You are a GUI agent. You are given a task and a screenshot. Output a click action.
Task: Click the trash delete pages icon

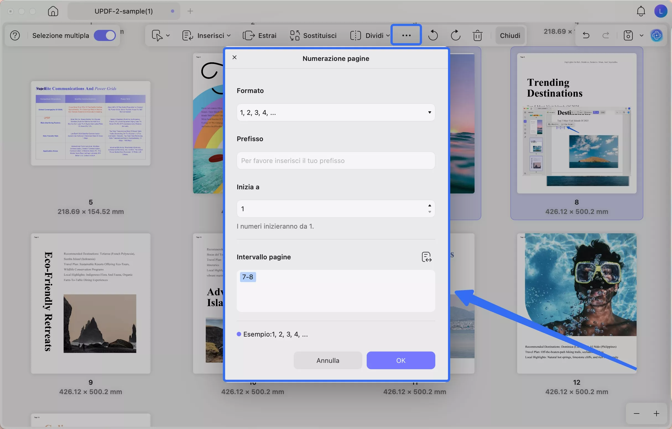pos(478,35)
